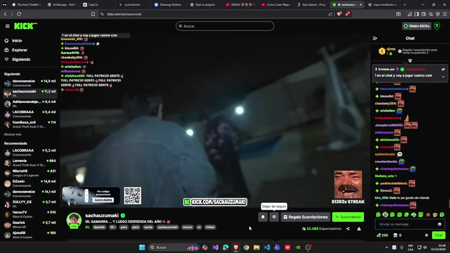The width and height of the screenshot is (450, 253).
Task: Click Regala Suscripciones button
Action: click(306, 217)
